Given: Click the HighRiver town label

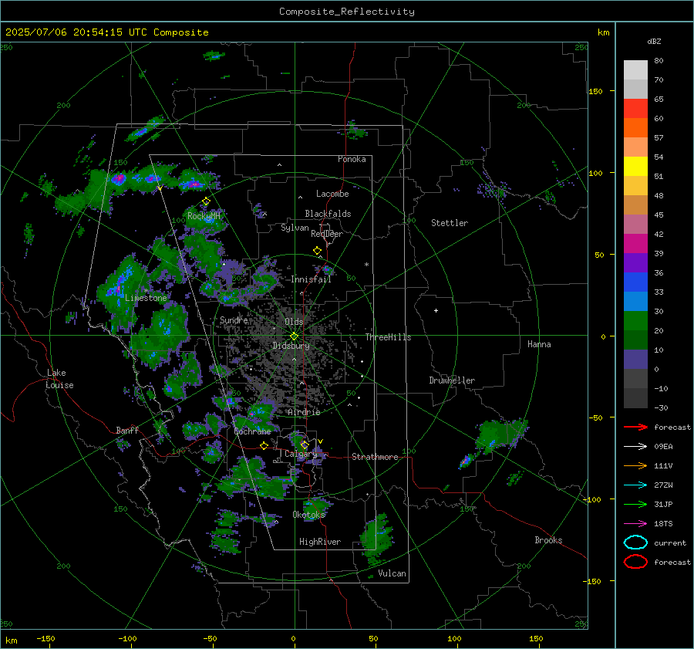Looking at the screenshot, I should (320, 542).
